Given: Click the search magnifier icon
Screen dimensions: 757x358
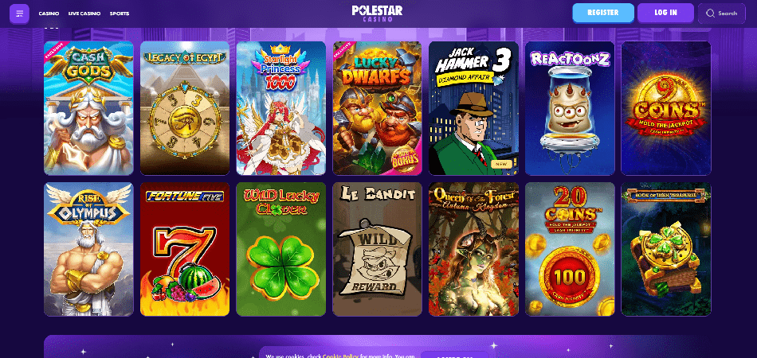Looking at the screenshot, I should 710,14.
